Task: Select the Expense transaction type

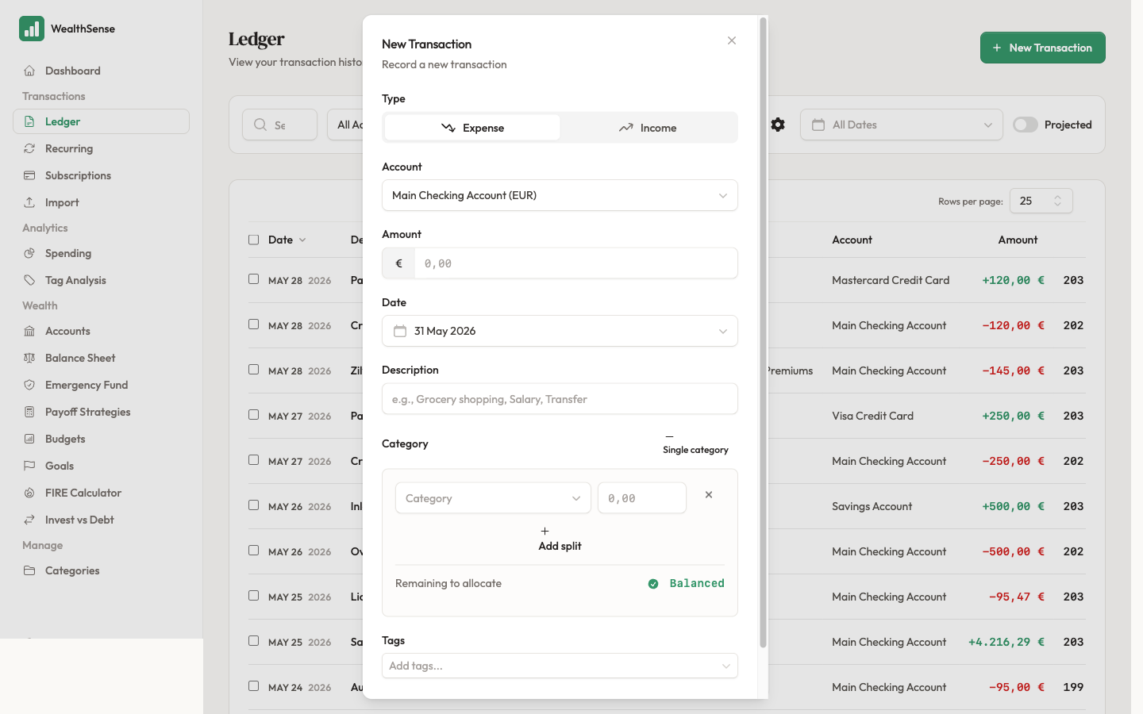Action: (472, 128)
